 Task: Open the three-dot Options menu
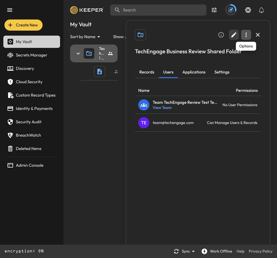pyautogui.click(x=246, y=35)
